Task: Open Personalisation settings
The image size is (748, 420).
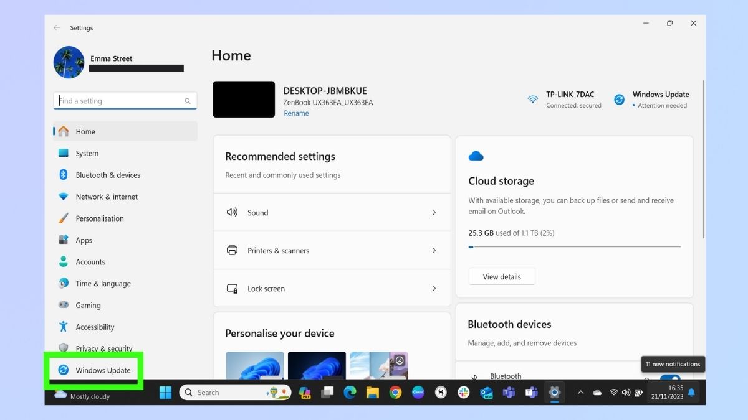Action: [x=99, y=218]
